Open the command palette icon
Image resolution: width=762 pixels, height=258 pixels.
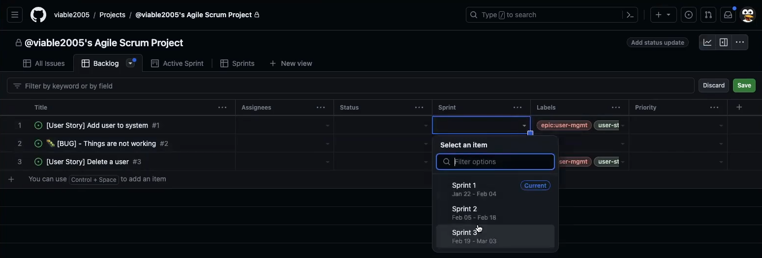[630, 15]
